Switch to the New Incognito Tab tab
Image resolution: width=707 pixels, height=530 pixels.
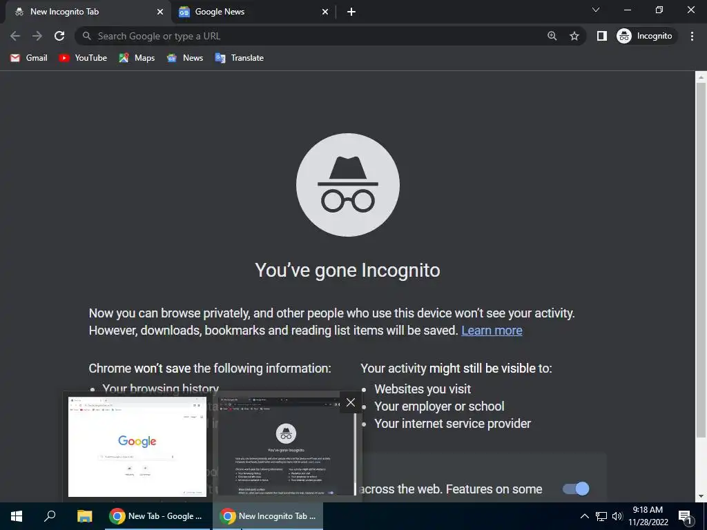[x=86, y=12]
